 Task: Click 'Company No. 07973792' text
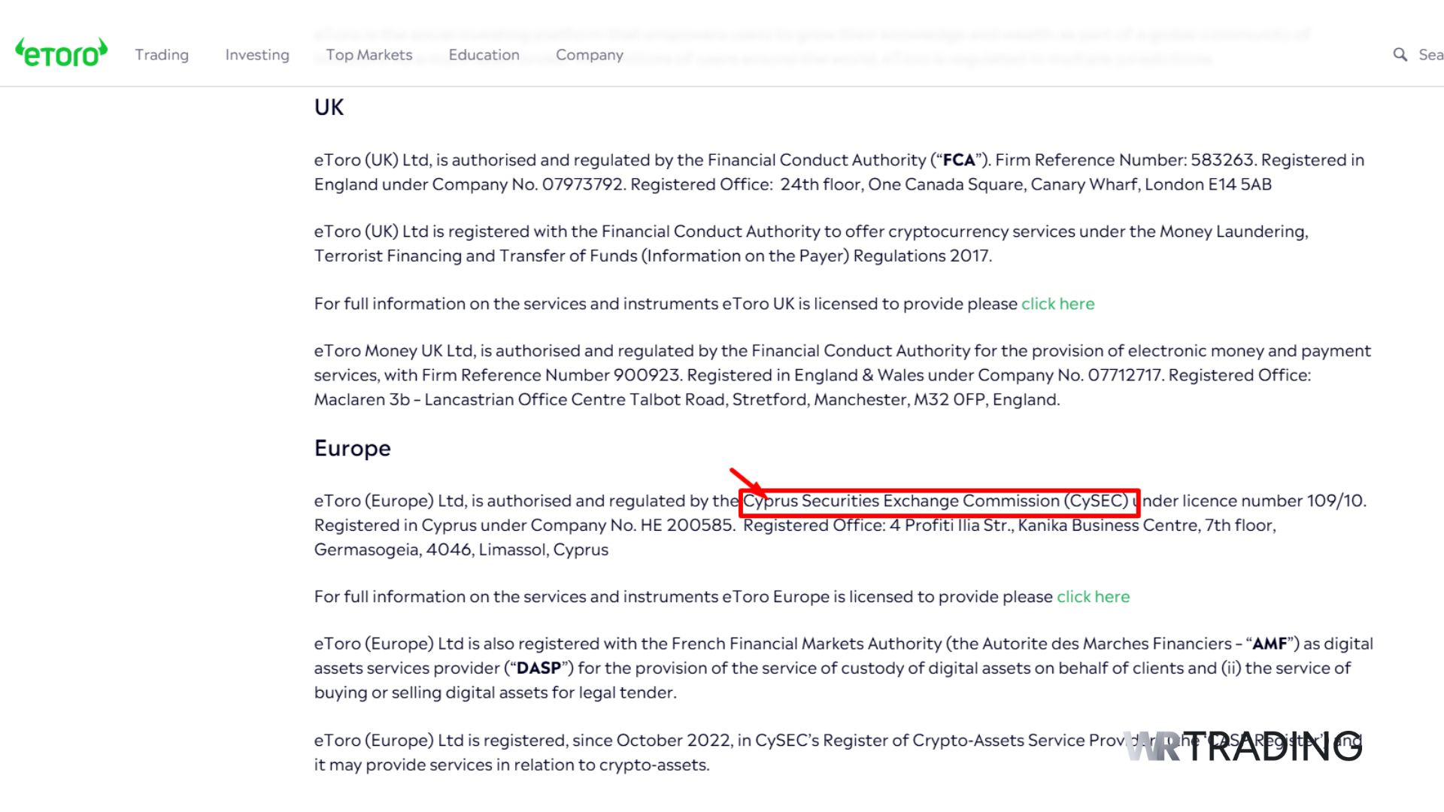click(528, 184)
